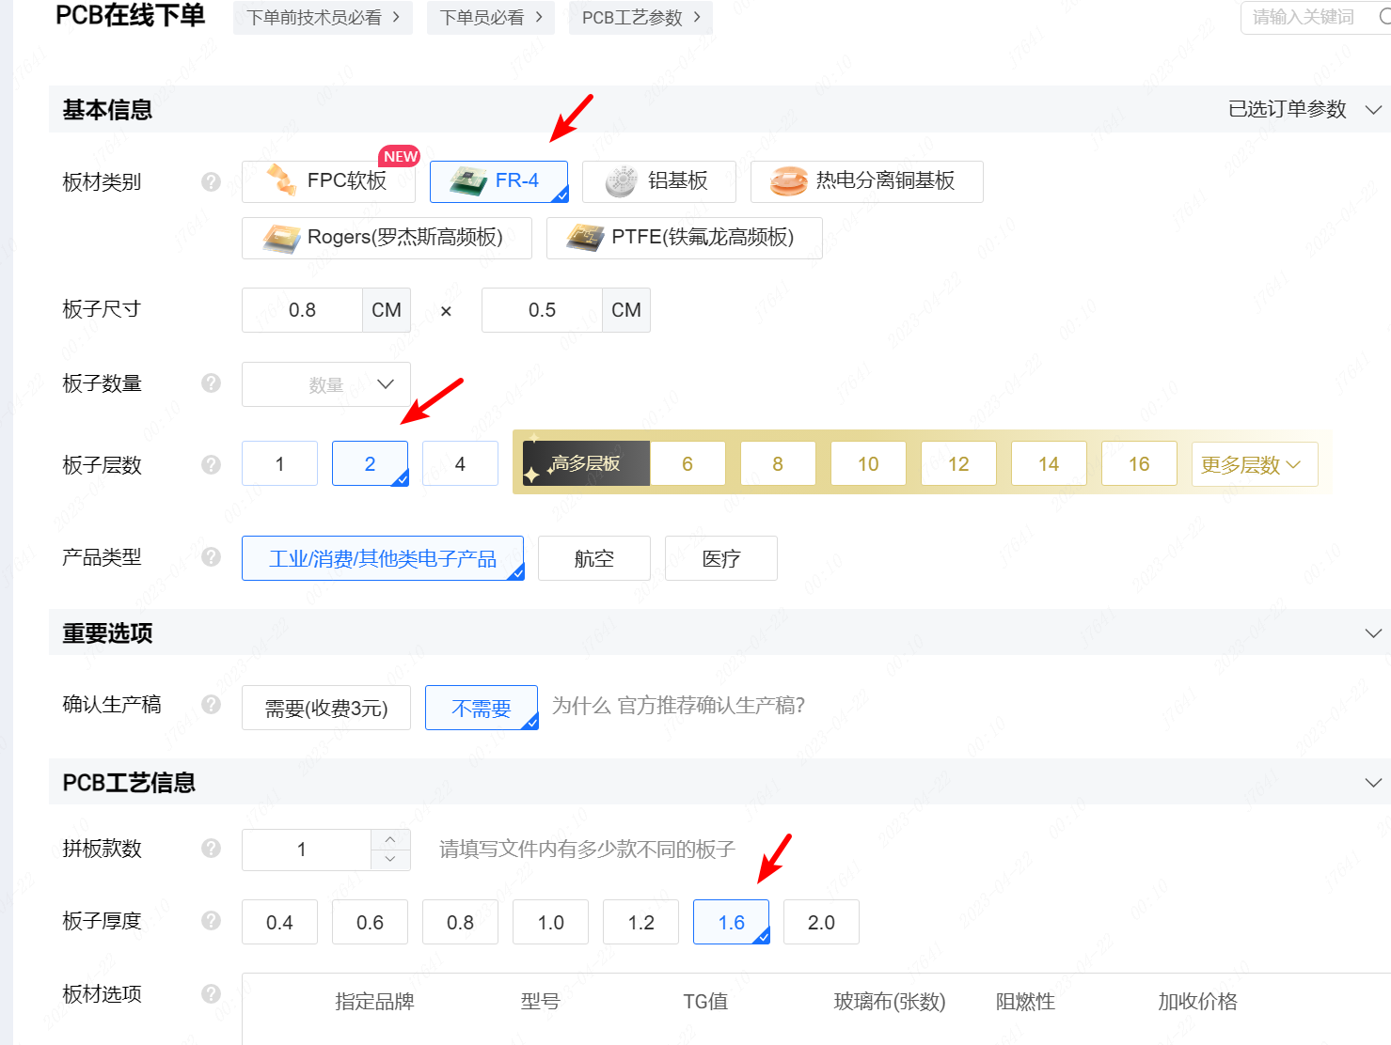Click help icon beside 板子厚度
Screen dimensions: 1391x1045
tap(211, 920)
